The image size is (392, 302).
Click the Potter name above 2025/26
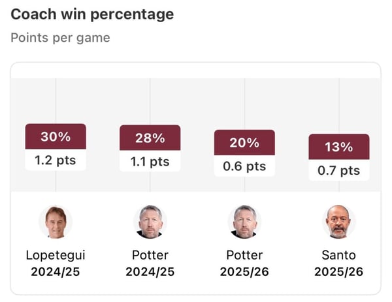click(x=244, y=255)
